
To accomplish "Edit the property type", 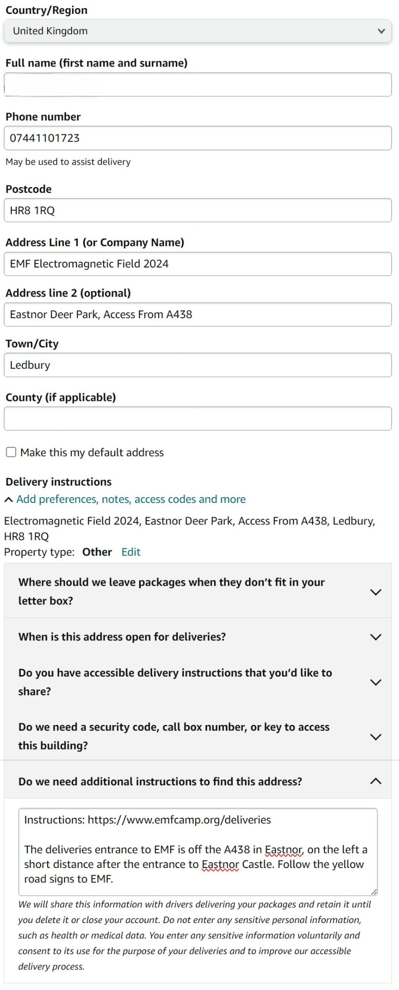I will pyautogui.click(x=131, y=552).
